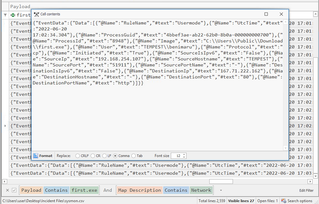Image resolution: width=319 pixels, height=204 pixels.
Task: Click Edit Filter link
Action: coord(306,190)
